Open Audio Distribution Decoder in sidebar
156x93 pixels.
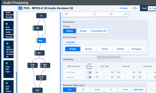coord(8,15)
